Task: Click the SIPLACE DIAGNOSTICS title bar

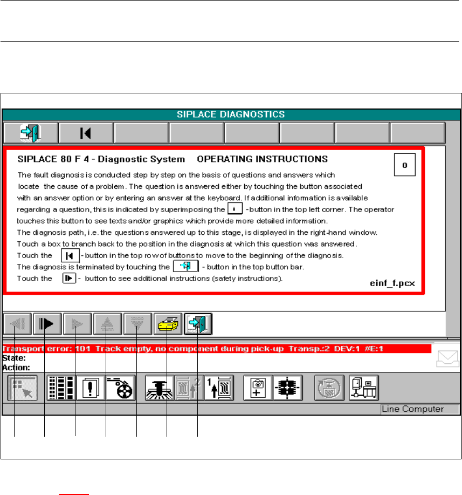Action: click(231, 114)
